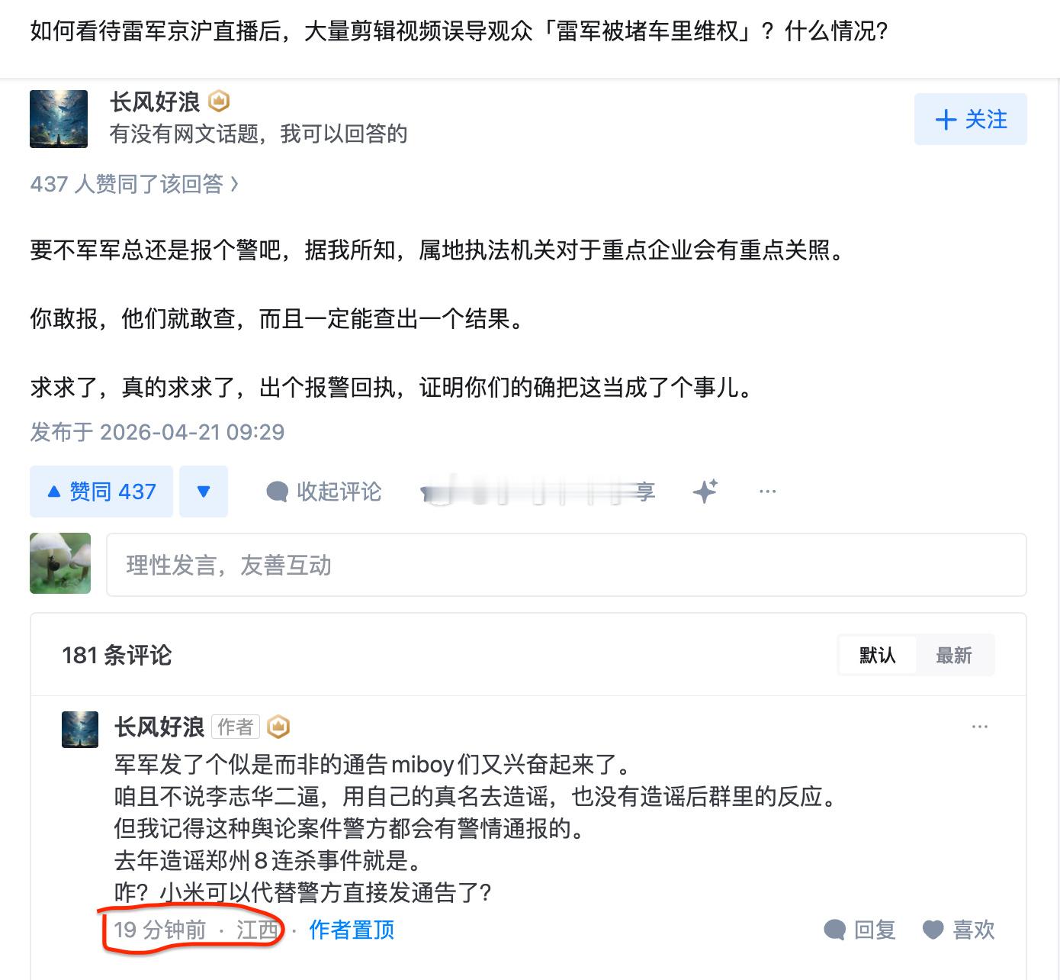Click the reply bubble icon on comment
Viewport: 1060px width, 980px height.
835,930
